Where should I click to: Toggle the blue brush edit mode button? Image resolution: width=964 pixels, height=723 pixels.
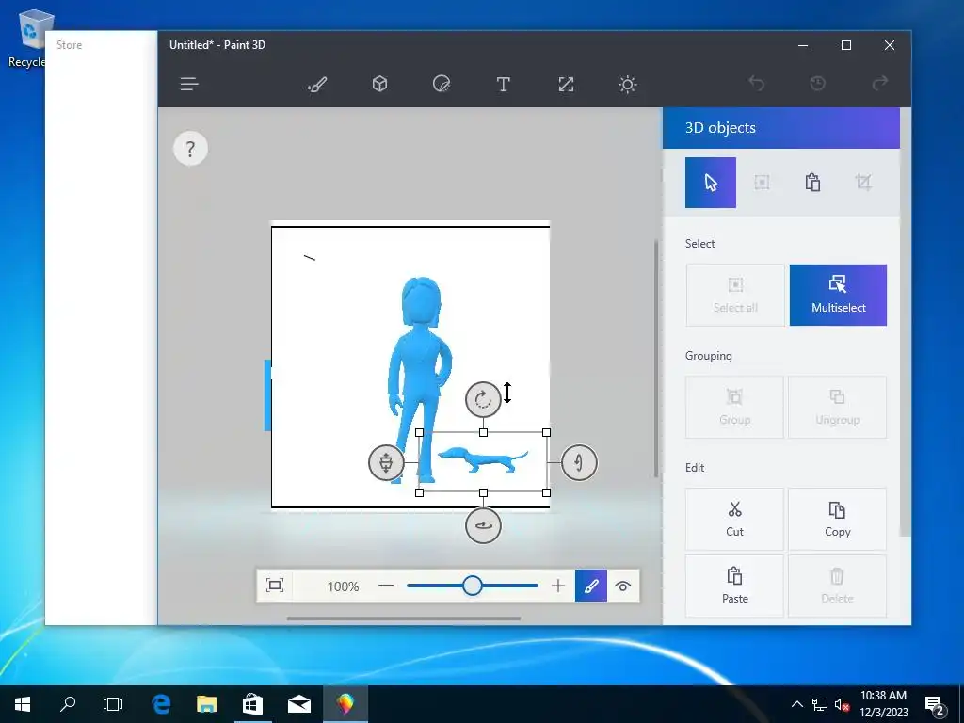tap(591, 586)
